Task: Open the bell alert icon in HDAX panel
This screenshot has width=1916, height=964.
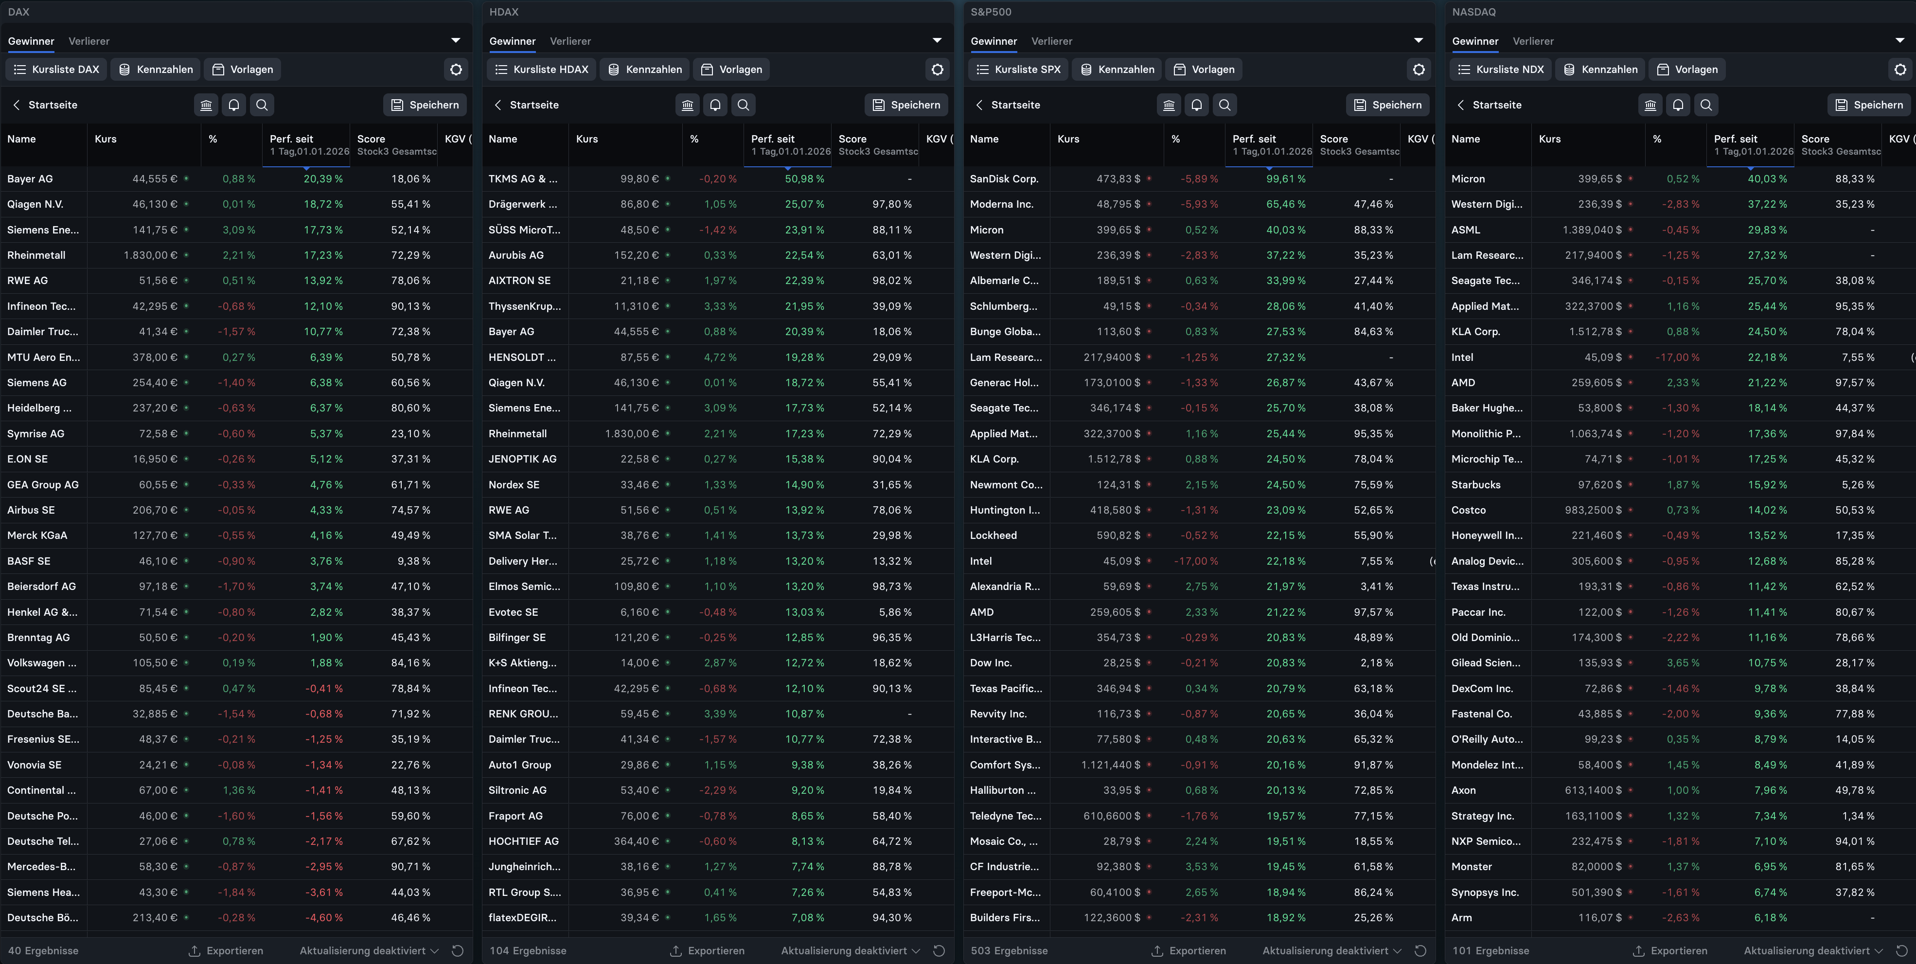Action: pyautogui.click(x=715, y=105)
